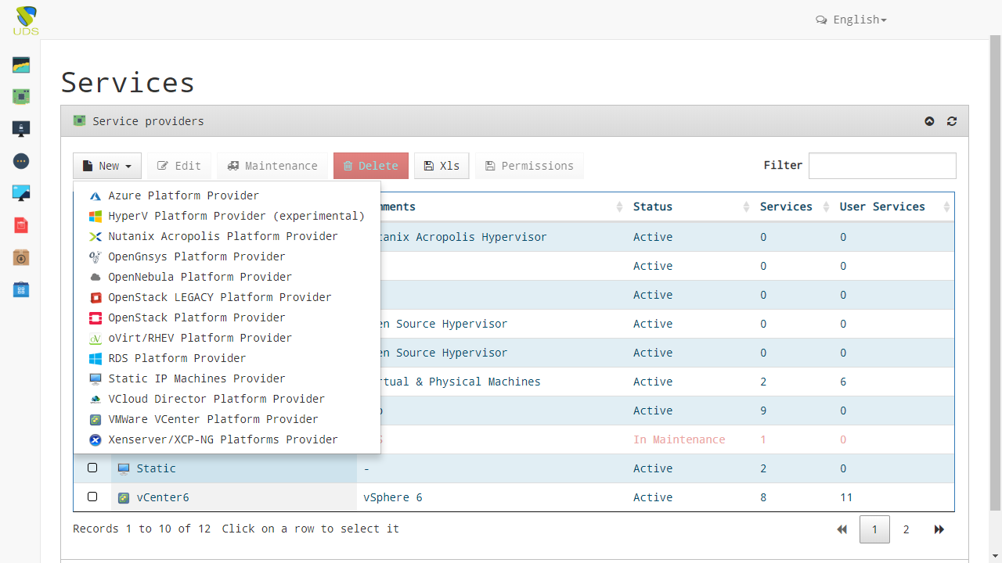Viewport: 1002px width, 563px height.
Task: Export table with Xls button
Action: (x=442, y=166)
